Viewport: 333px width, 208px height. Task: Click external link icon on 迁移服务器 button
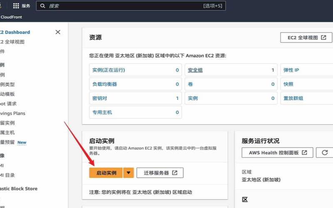pyautogui.click(x=174, y=173)
